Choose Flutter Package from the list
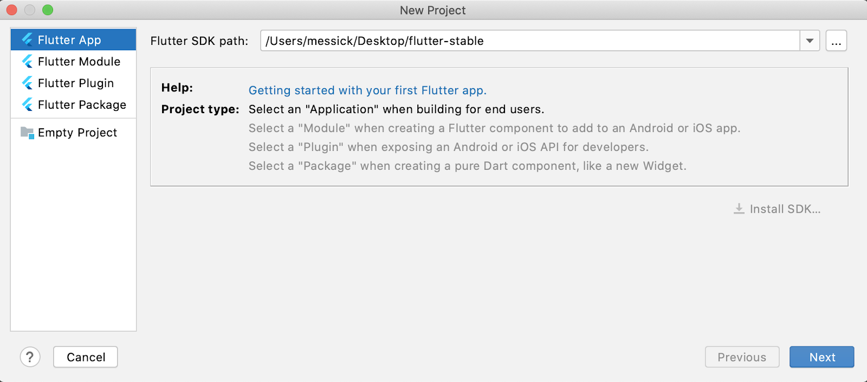The height and width of the screenshot is (382, 867). coord(82,105)
